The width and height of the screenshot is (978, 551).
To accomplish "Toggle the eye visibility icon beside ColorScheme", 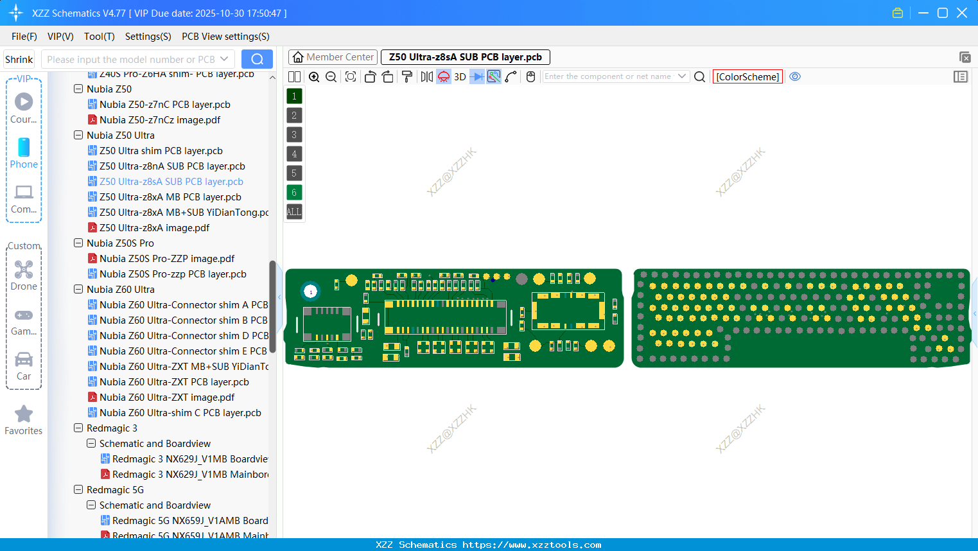I will pyautogui.click(x=795, y=76).
